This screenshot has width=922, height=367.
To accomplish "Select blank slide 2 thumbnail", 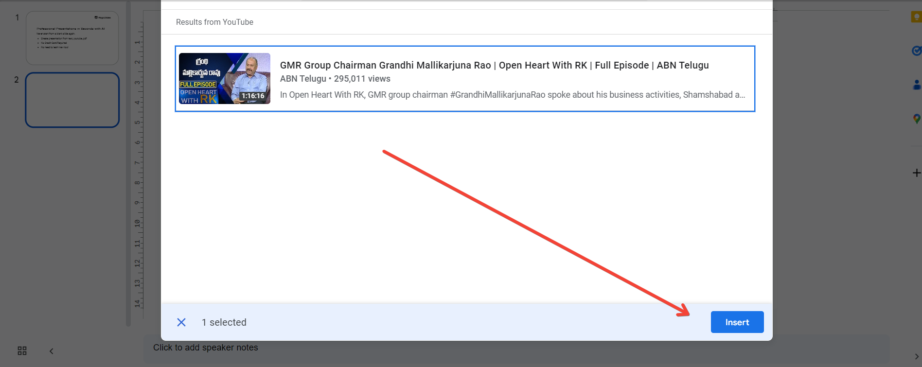I will (72, 100).
